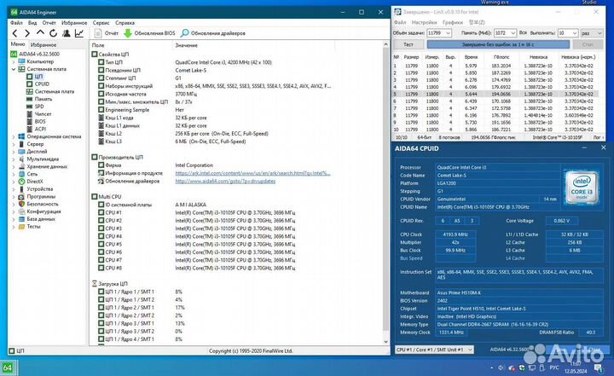The height and width of the screenshot is (376, 614).
Task: Click the Intel Core i3 logo badge
Action: (581, 188)
